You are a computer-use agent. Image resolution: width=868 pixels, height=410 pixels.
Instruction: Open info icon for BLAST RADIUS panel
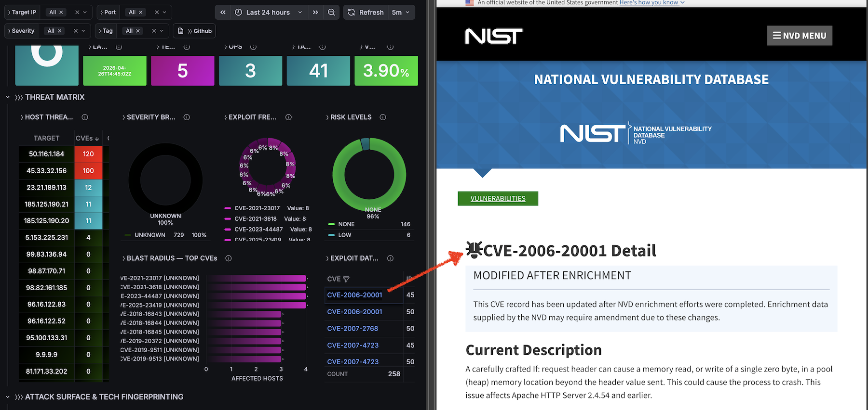[x=229, y=258]
